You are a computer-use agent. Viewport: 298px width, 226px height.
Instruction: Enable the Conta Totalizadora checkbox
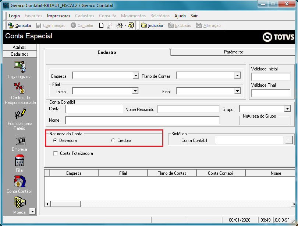pos(56,153)
